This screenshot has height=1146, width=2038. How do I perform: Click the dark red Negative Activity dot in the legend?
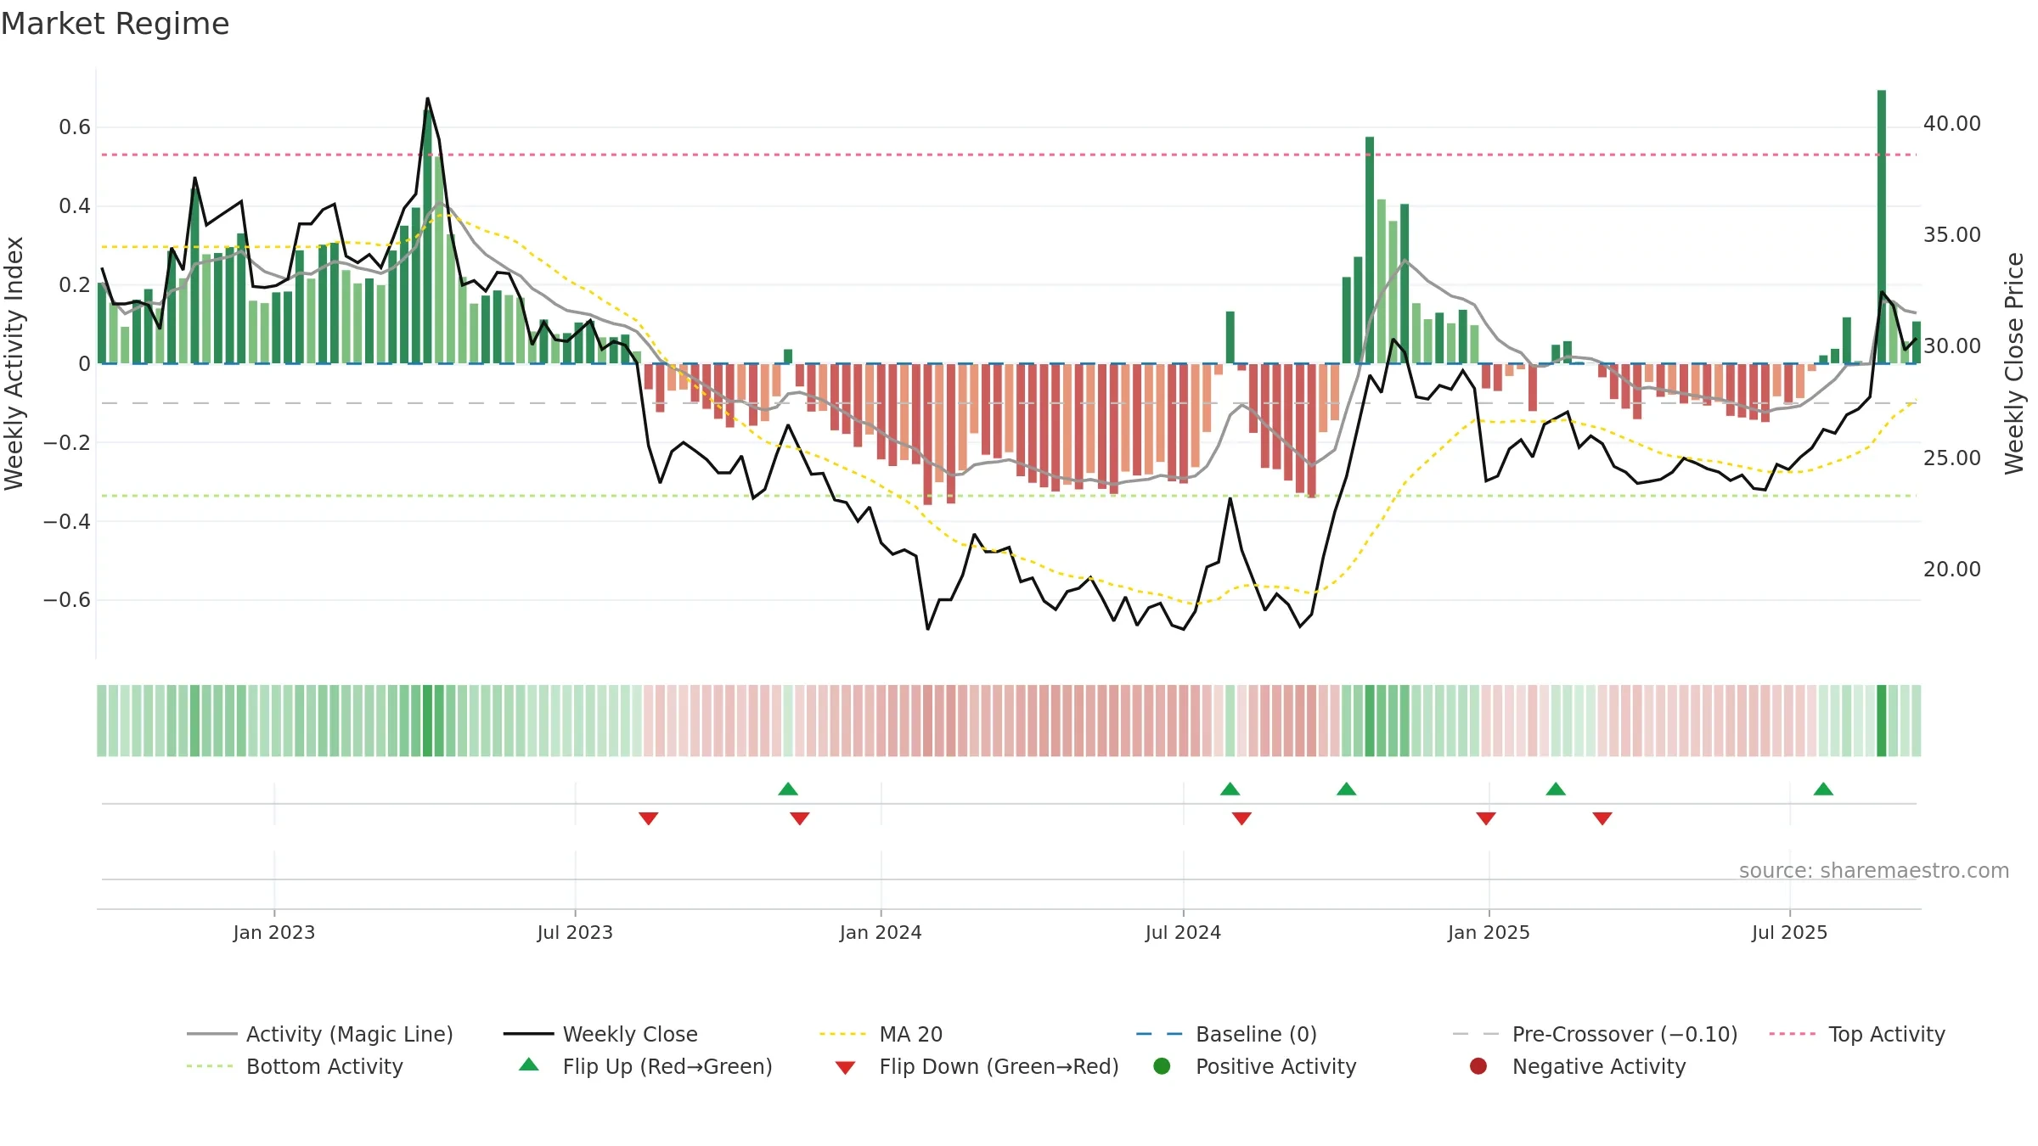[x=1478, y=1066]
